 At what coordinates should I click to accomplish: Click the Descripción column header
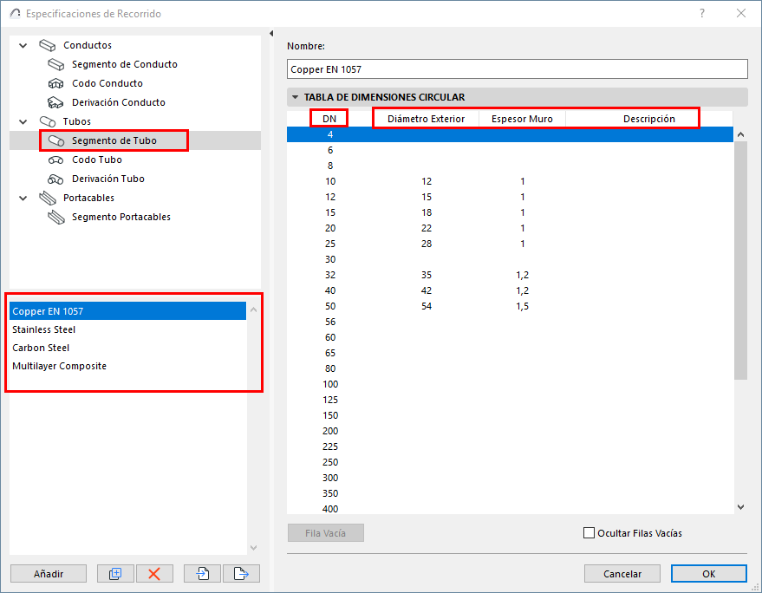[648, 119]
